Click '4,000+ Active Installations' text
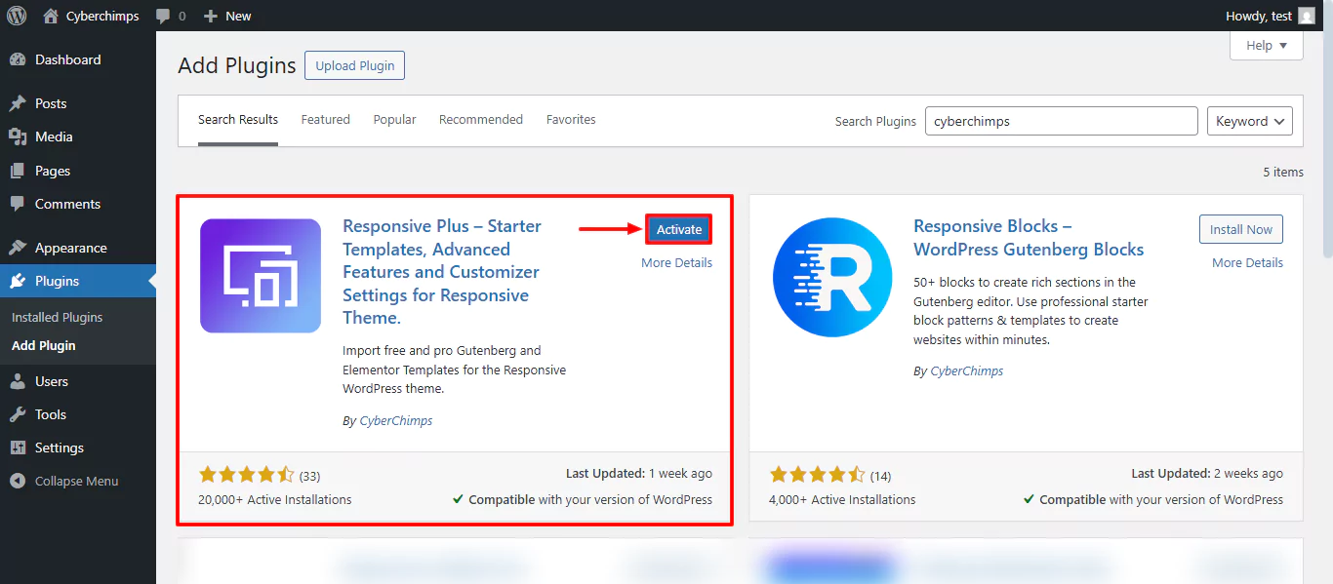Viewport: 1333px width, 584px height. (x=842, y=499)
